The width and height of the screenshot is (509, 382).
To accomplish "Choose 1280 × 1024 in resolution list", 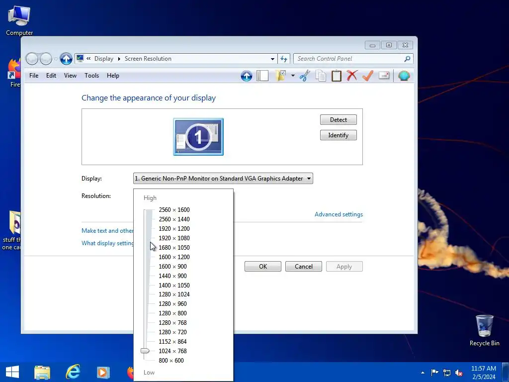I will pos(174,294).
